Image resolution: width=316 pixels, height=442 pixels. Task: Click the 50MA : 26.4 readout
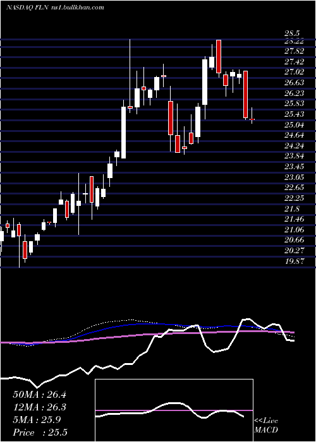click(39, 395)
